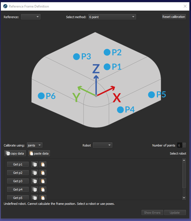
Task: Click the RoboDK logo in the title bar
Action: (x=5, y=6)
